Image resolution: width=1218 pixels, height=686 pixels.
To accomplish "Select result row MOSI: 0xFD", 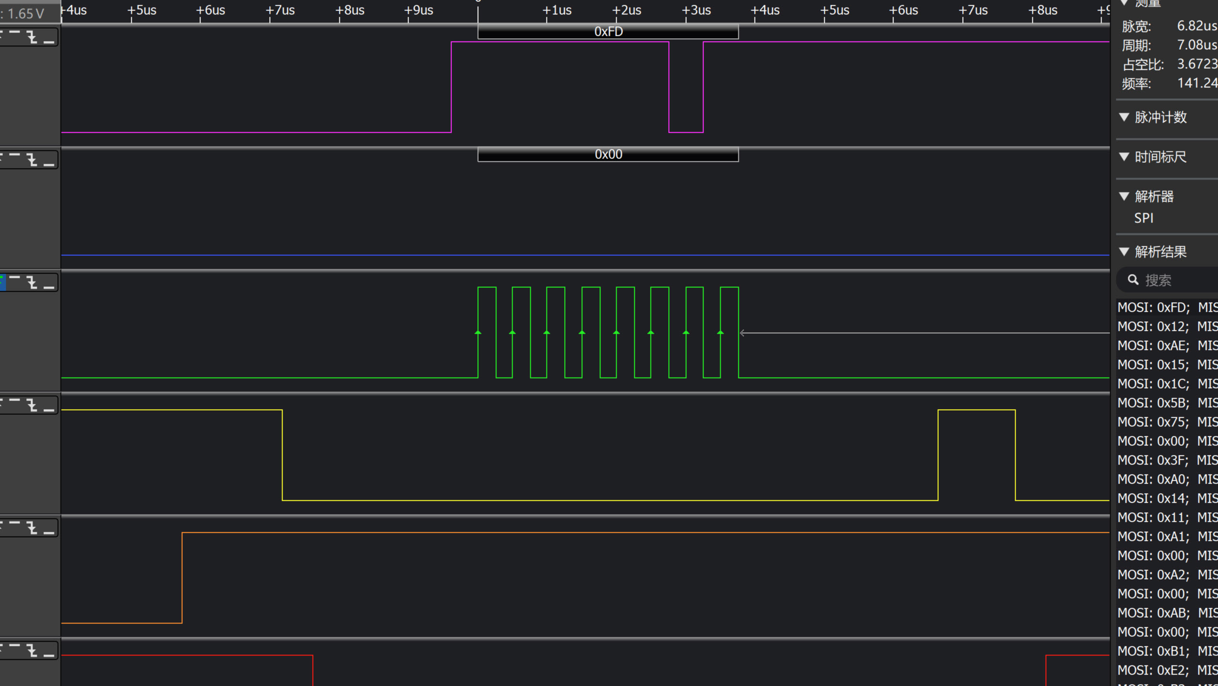I will (x=1167, y=307).
